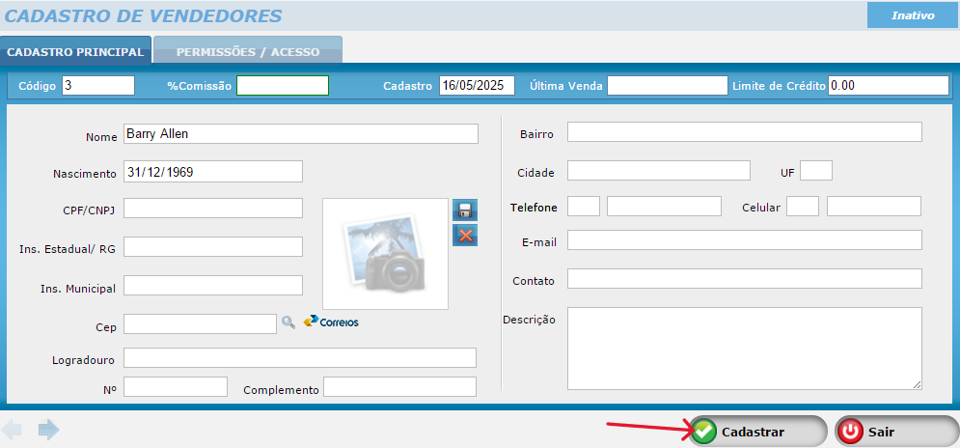Image resolution: width=960 pixels, height=448 pixels.
Task: Remove the photo using red X icon
Action: 465,235
